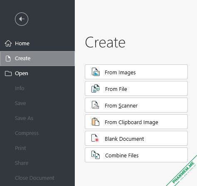The image size is (197, 186).
Task: Click the PHANMEM.ME watermark banner
Action: pyautogui.click(x=184, y=172)
